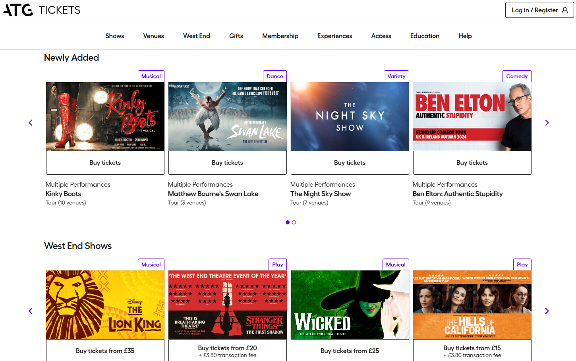Show previous Newly Added shows
Viewport: 576px width, 361px height.
[x=31, y=123]
